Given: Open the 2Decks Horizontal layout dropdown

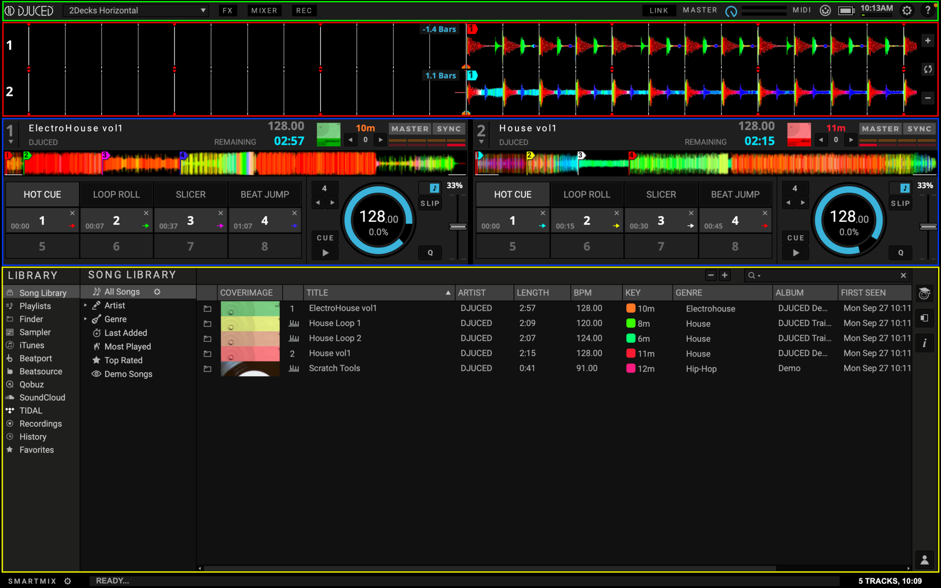Looking at the screenshot, I should 136,11.
